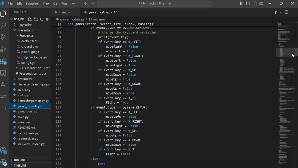Open colors.py in Explorer
298x168 pixels.
point(24,90)
